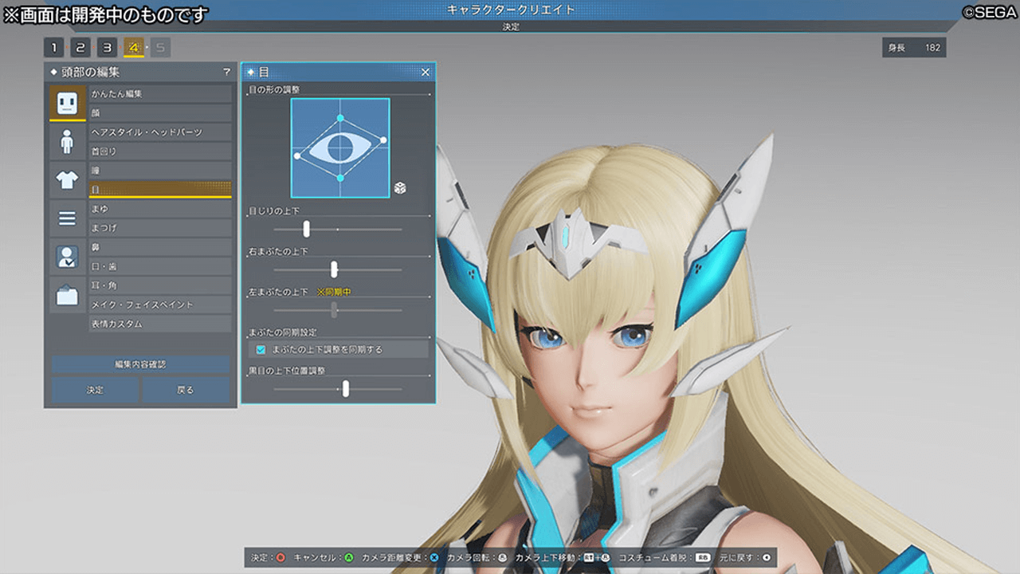Screen dimensions: 1020x574
Task: Select ヘアスタイル・ヘッドパーツ menu item
Action: tap(159, 132)
